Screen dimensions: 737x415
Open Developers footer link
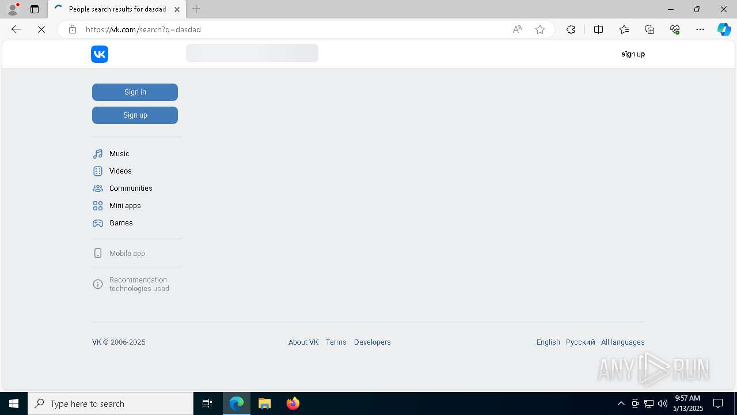pyautogui.click(x=372, y=342)
